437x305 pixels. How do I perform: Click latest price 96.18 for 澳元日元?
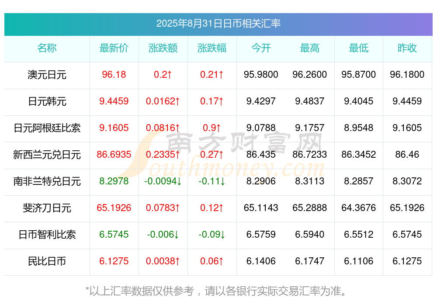[x=114, y=74]
